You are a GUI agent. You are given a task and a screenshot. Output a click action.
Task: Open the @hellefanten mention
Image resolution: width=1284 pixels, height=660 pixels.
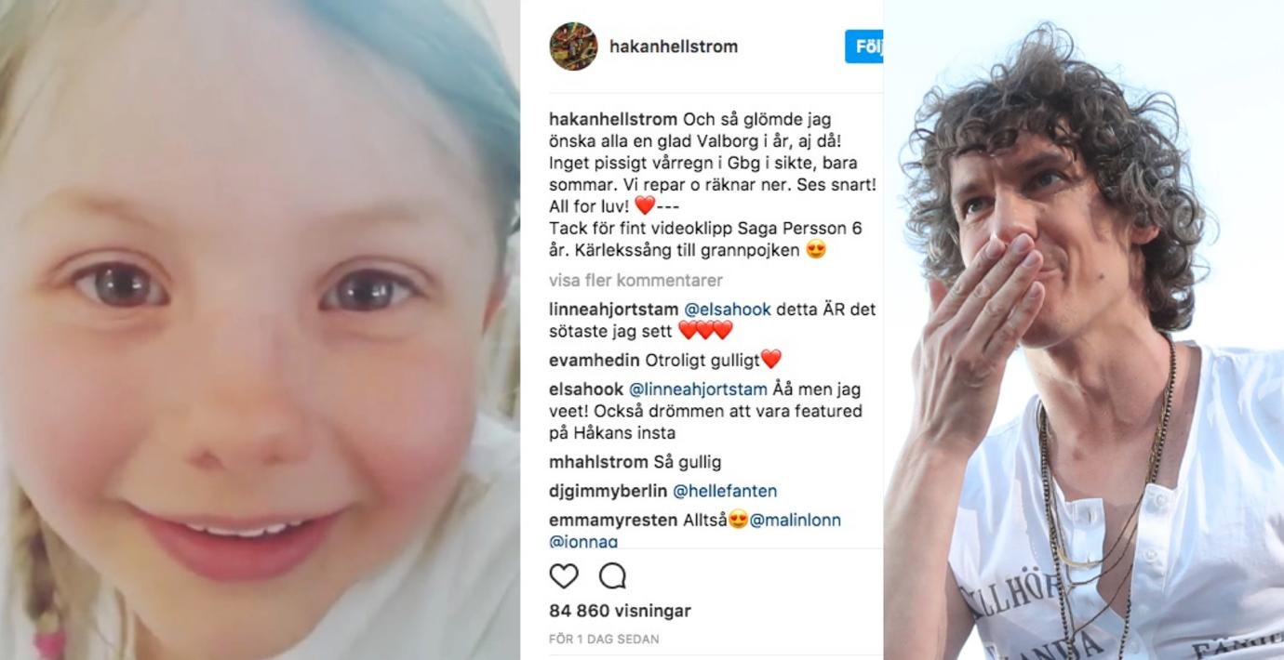[725, 491]
